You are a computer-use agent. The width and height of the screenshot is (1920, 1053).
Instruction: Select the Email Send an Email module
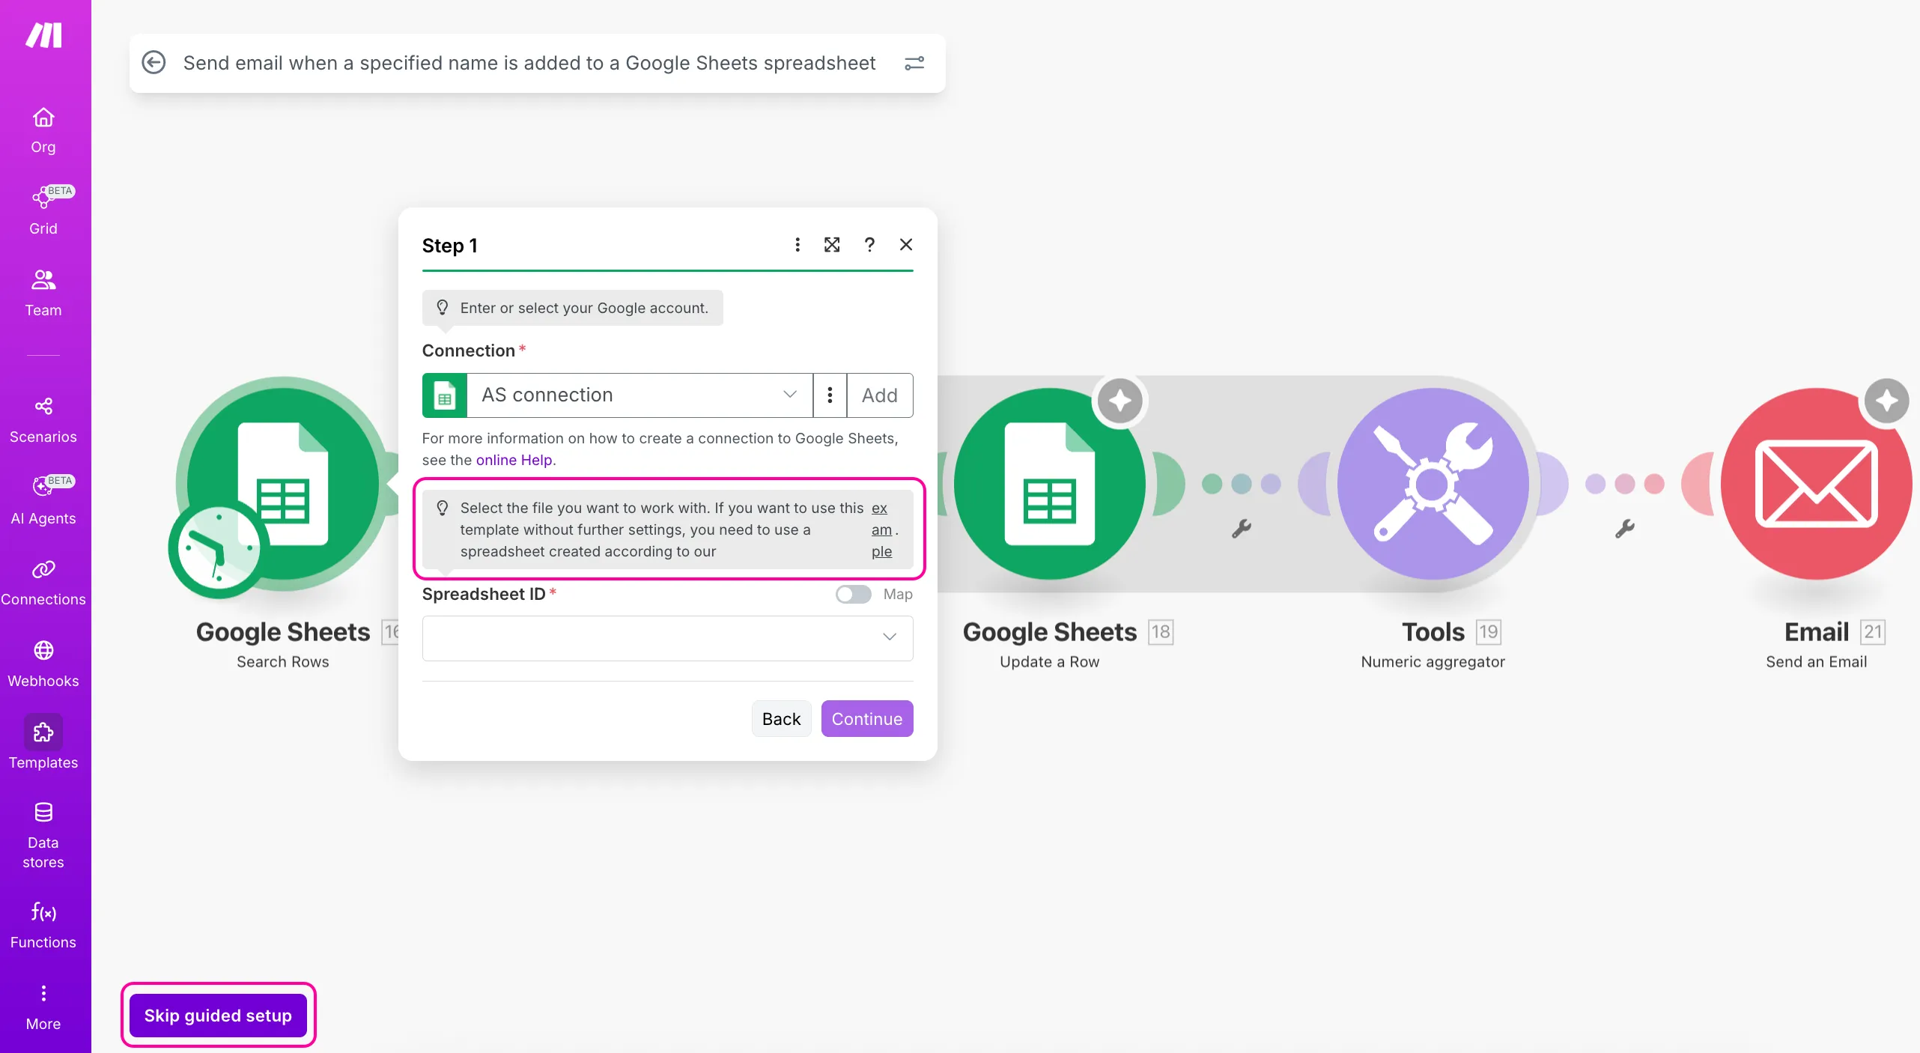pyautogui.click(x=1816, y=485)
